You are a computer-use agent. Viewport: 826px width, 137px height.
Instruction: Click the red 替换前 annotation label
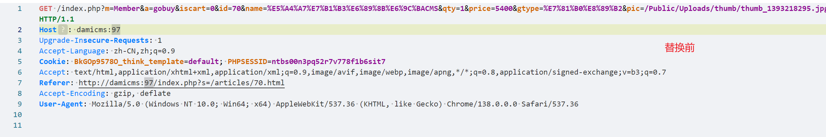[679, 48]
